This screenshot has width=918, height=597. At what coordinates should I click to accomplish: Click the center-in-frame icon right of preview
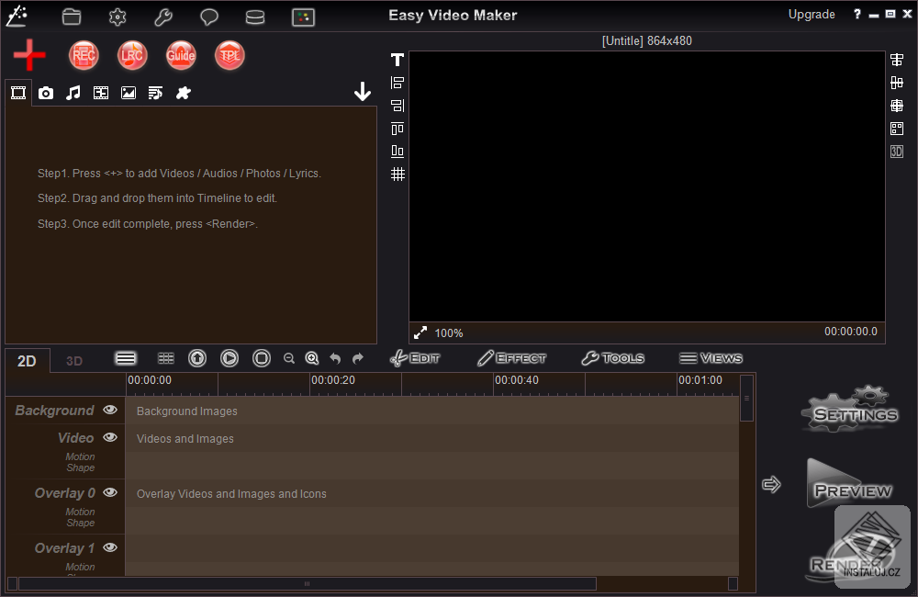click(897, 106)
